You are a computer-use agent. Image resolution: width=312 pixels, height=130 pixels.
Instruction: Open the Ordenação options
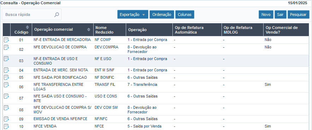click(x=162, y=14)
